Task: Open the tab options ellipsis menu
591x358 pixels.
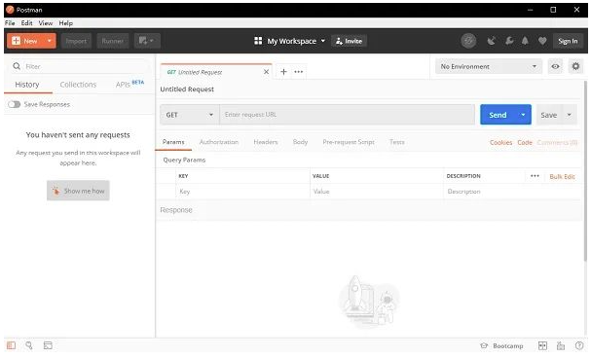Action: (299, 72)
